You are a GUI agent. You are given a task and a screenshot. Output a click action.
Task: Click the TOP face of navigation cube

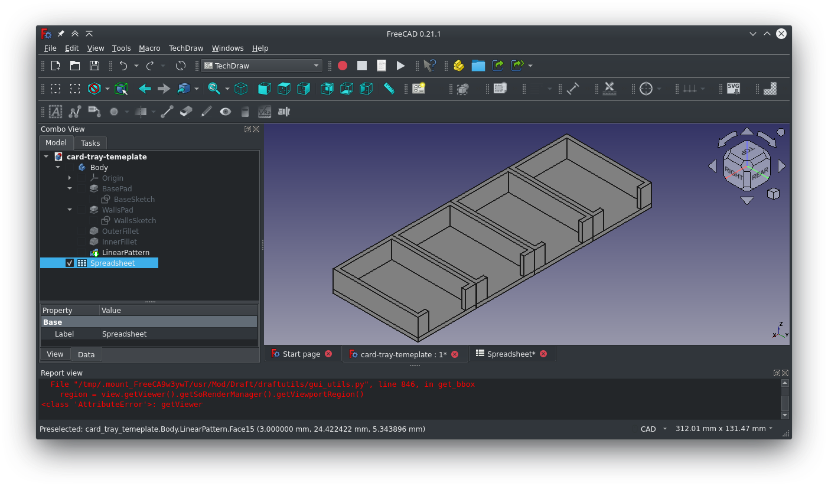pos(748,151)
